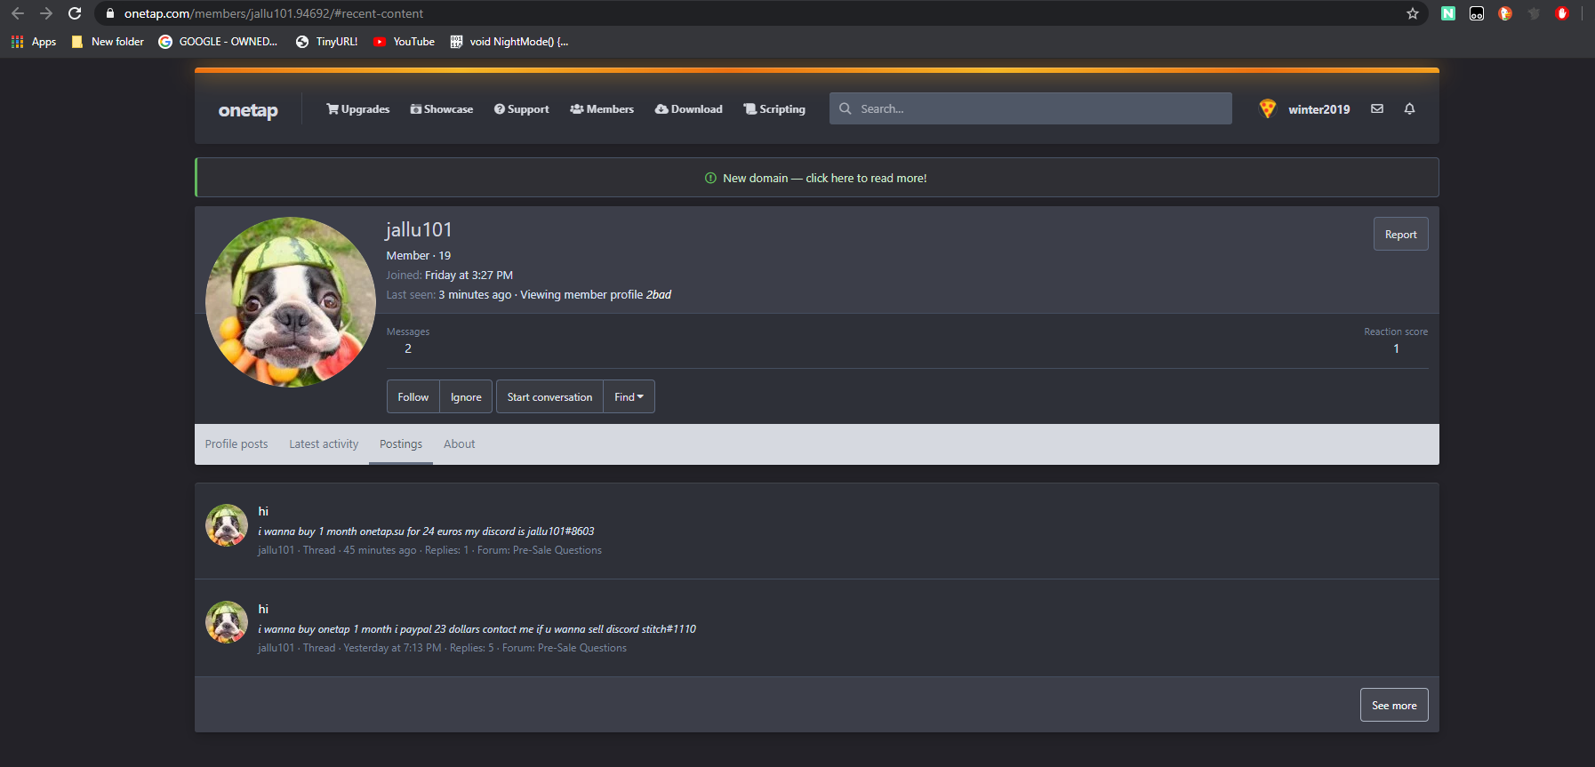Open the Upgrades menu item

click(x=358, y=109)
